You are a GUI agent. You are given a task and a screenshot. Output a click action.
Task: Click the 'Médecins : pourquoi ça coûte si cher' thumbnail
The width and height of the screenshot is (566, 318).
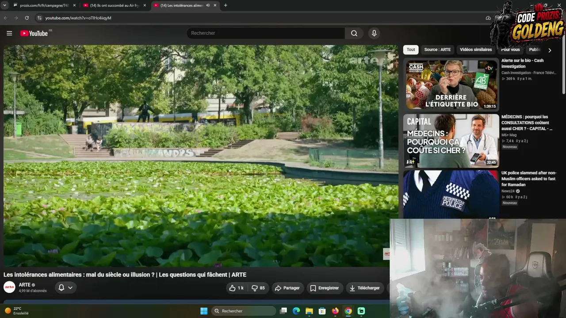(x=451, y=140)
